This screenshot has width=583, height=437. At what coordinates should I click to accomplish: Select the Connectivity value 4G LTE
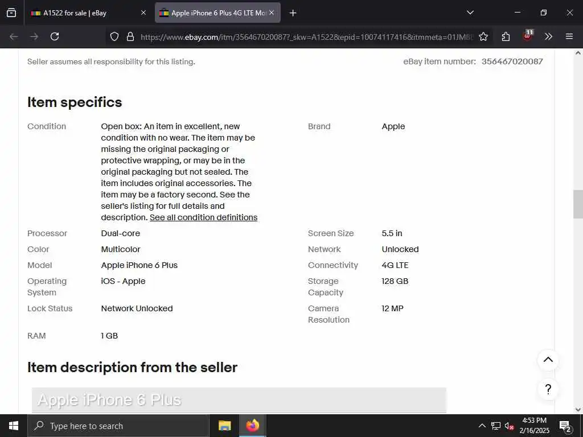tap(395, 265)
